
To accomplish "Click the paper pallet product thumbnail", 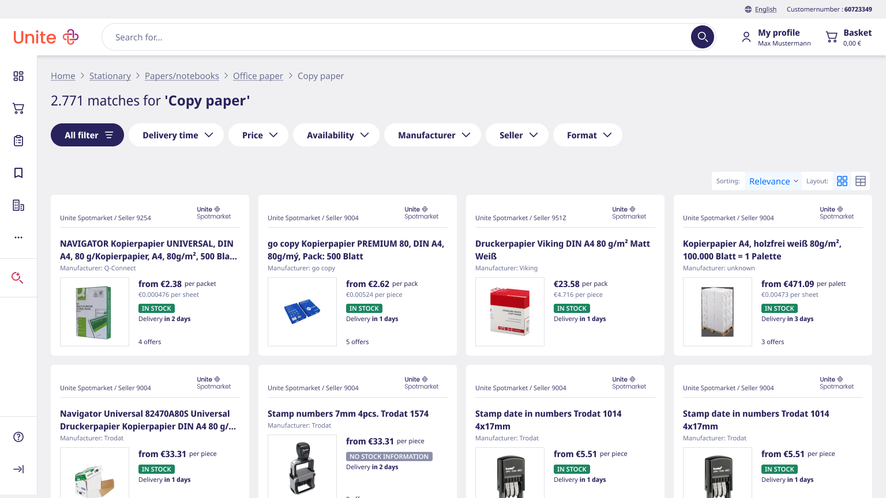I will click(x=718, y=312).
